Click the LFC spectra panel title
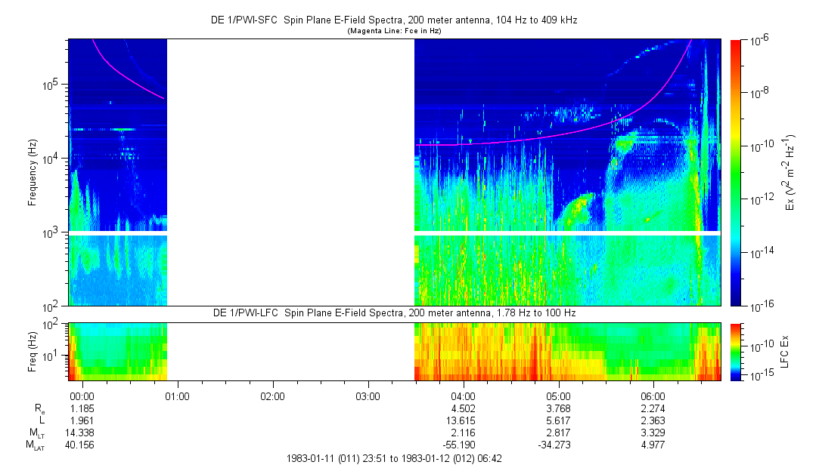 click(393, 313)
